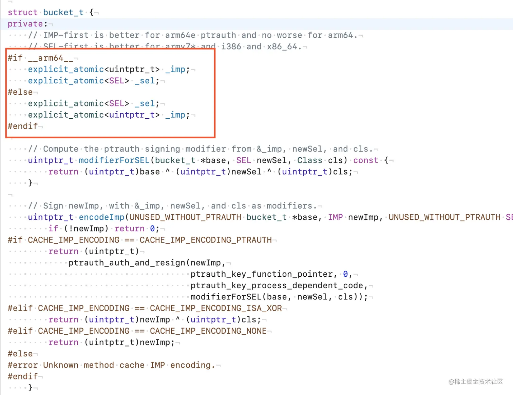Image resolution: width=513 pixels, height=395 pixels.
Task: Click 'return (uintptr_t)newImp ^ (uintptr_t)cls;' line
Action: pyautogui.click(x=155, y=319)
